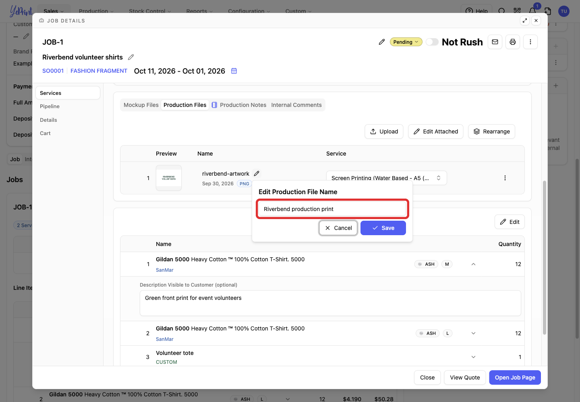
Task: Open the Sales menu
Action: (54, 11)
